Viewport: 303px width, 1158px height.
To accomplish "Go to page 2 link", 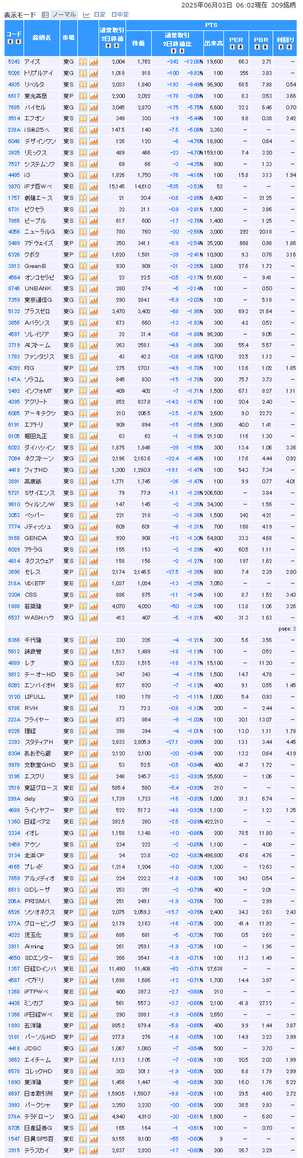I will click(x=294, y=629).
